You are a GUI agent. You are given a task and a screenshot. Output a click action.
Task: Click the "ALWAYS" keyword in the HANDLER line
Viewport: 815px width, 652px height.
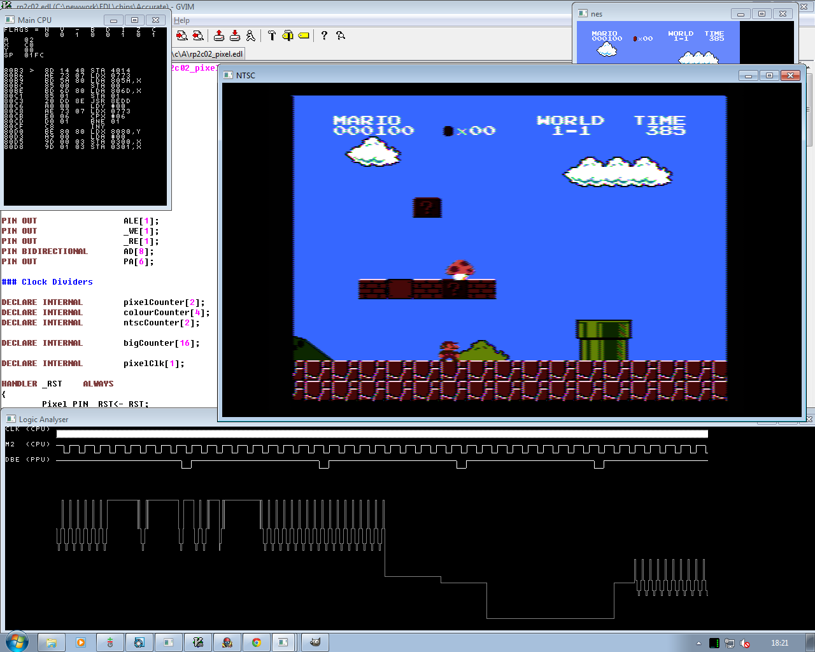(x=98, y=384)
